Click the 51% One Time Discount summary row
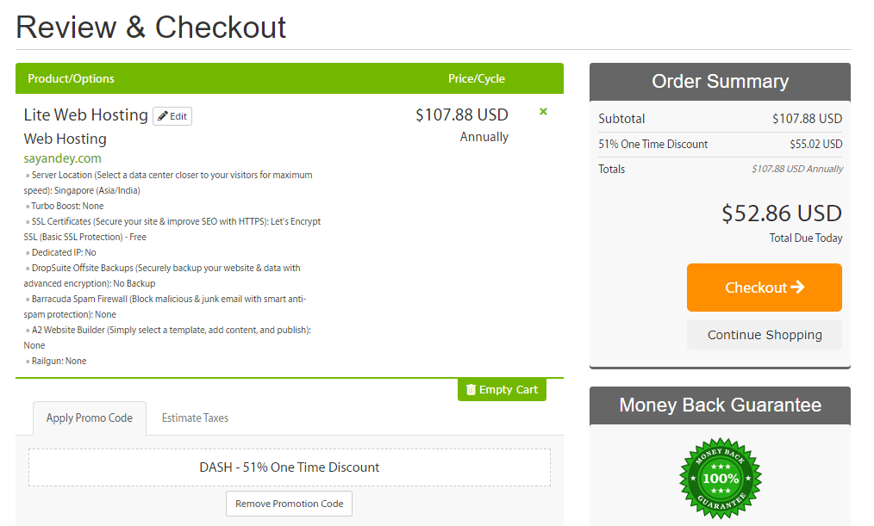This screenshot has height=526, width=874. [721, 144]
